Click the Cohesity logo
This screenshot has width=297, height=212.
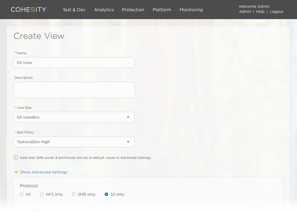pyautogui.click(x=28, y=9)
